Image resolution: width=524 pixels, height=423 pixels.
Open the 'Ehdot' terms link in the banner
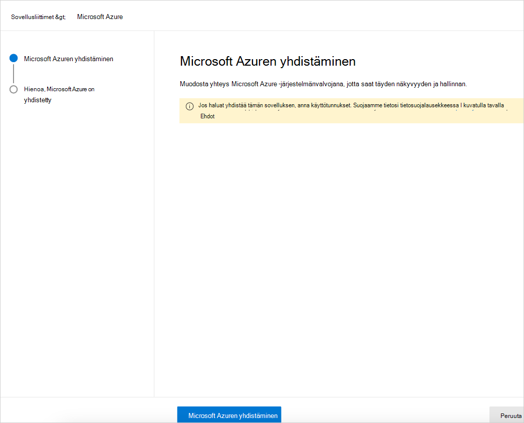click(207, 116)
